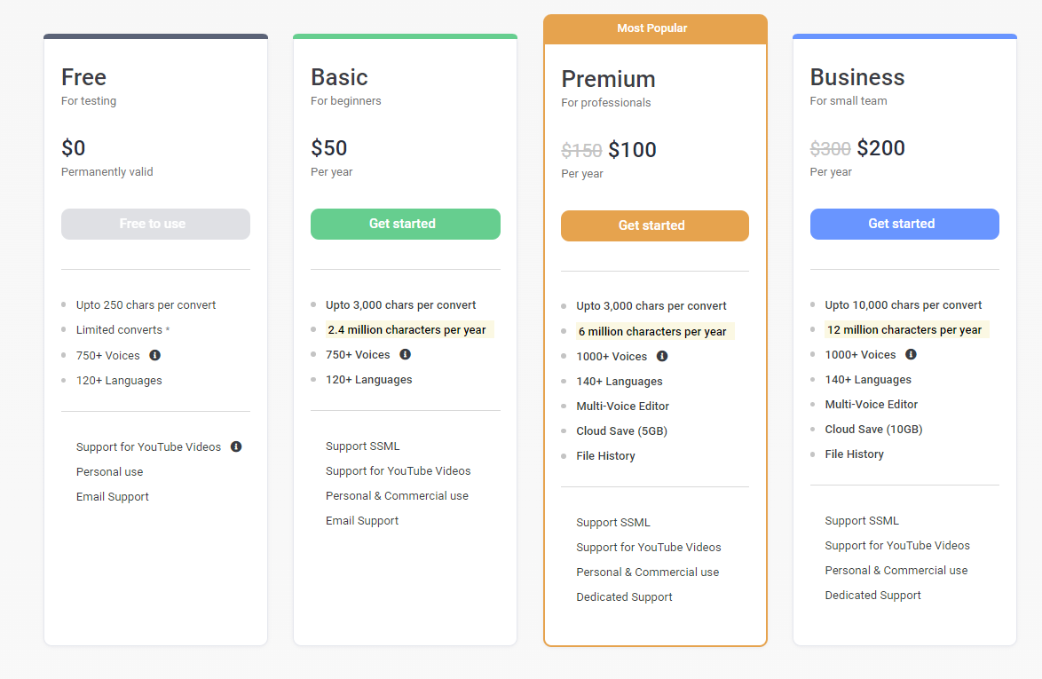Image resolution: width=1042 pixels, height=679 pixels.
Task: Click the Premium plan heading
Action: tap(608, 79)
